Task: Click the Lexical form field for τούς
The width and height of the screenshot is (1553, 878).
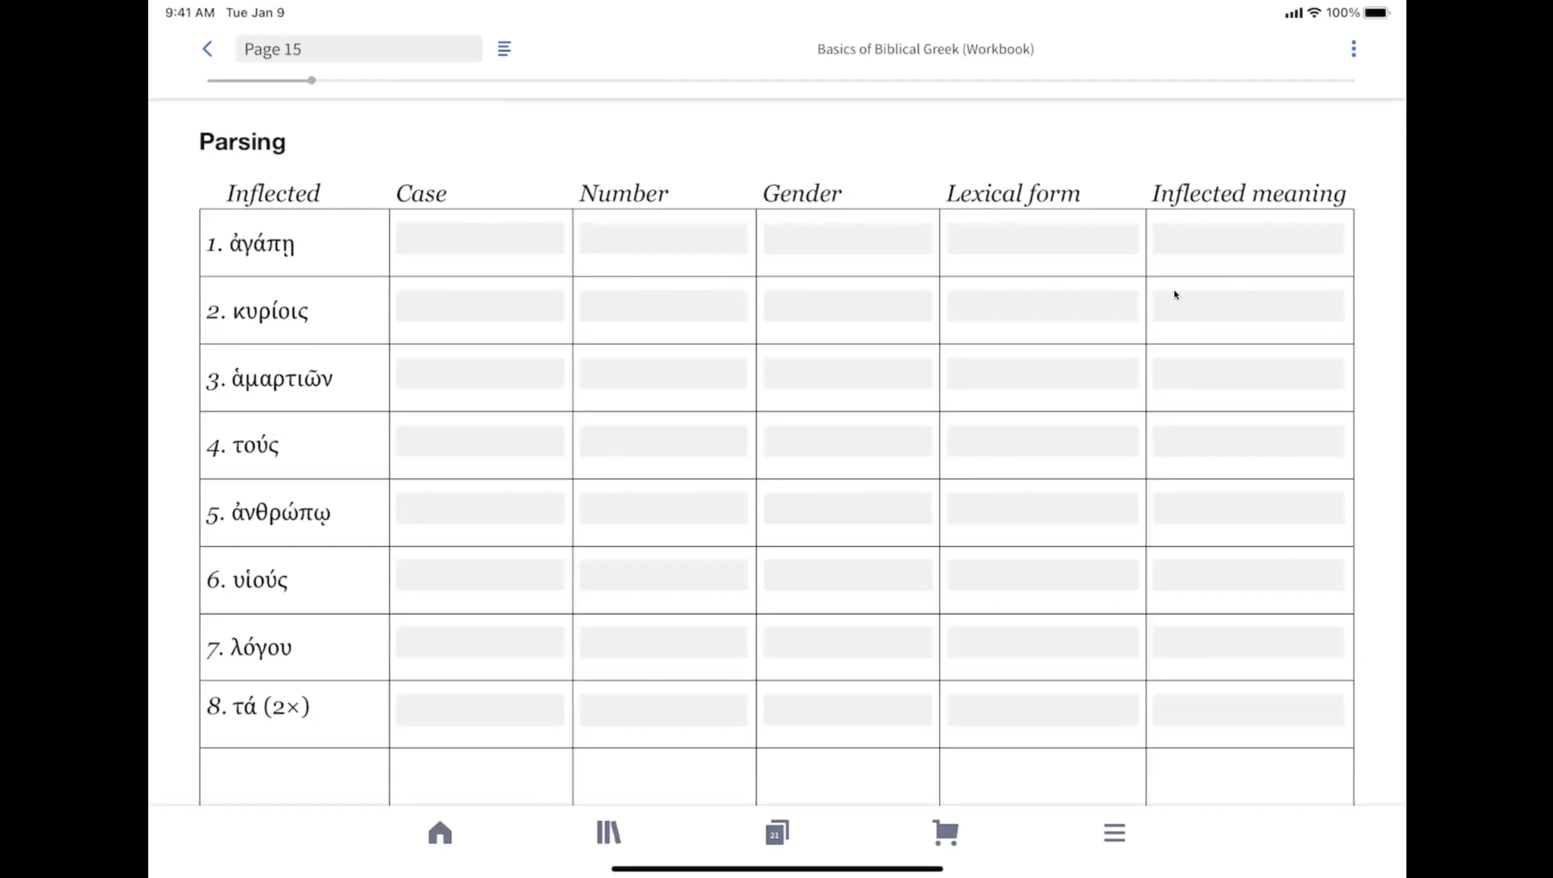Action: [1042, 441]
